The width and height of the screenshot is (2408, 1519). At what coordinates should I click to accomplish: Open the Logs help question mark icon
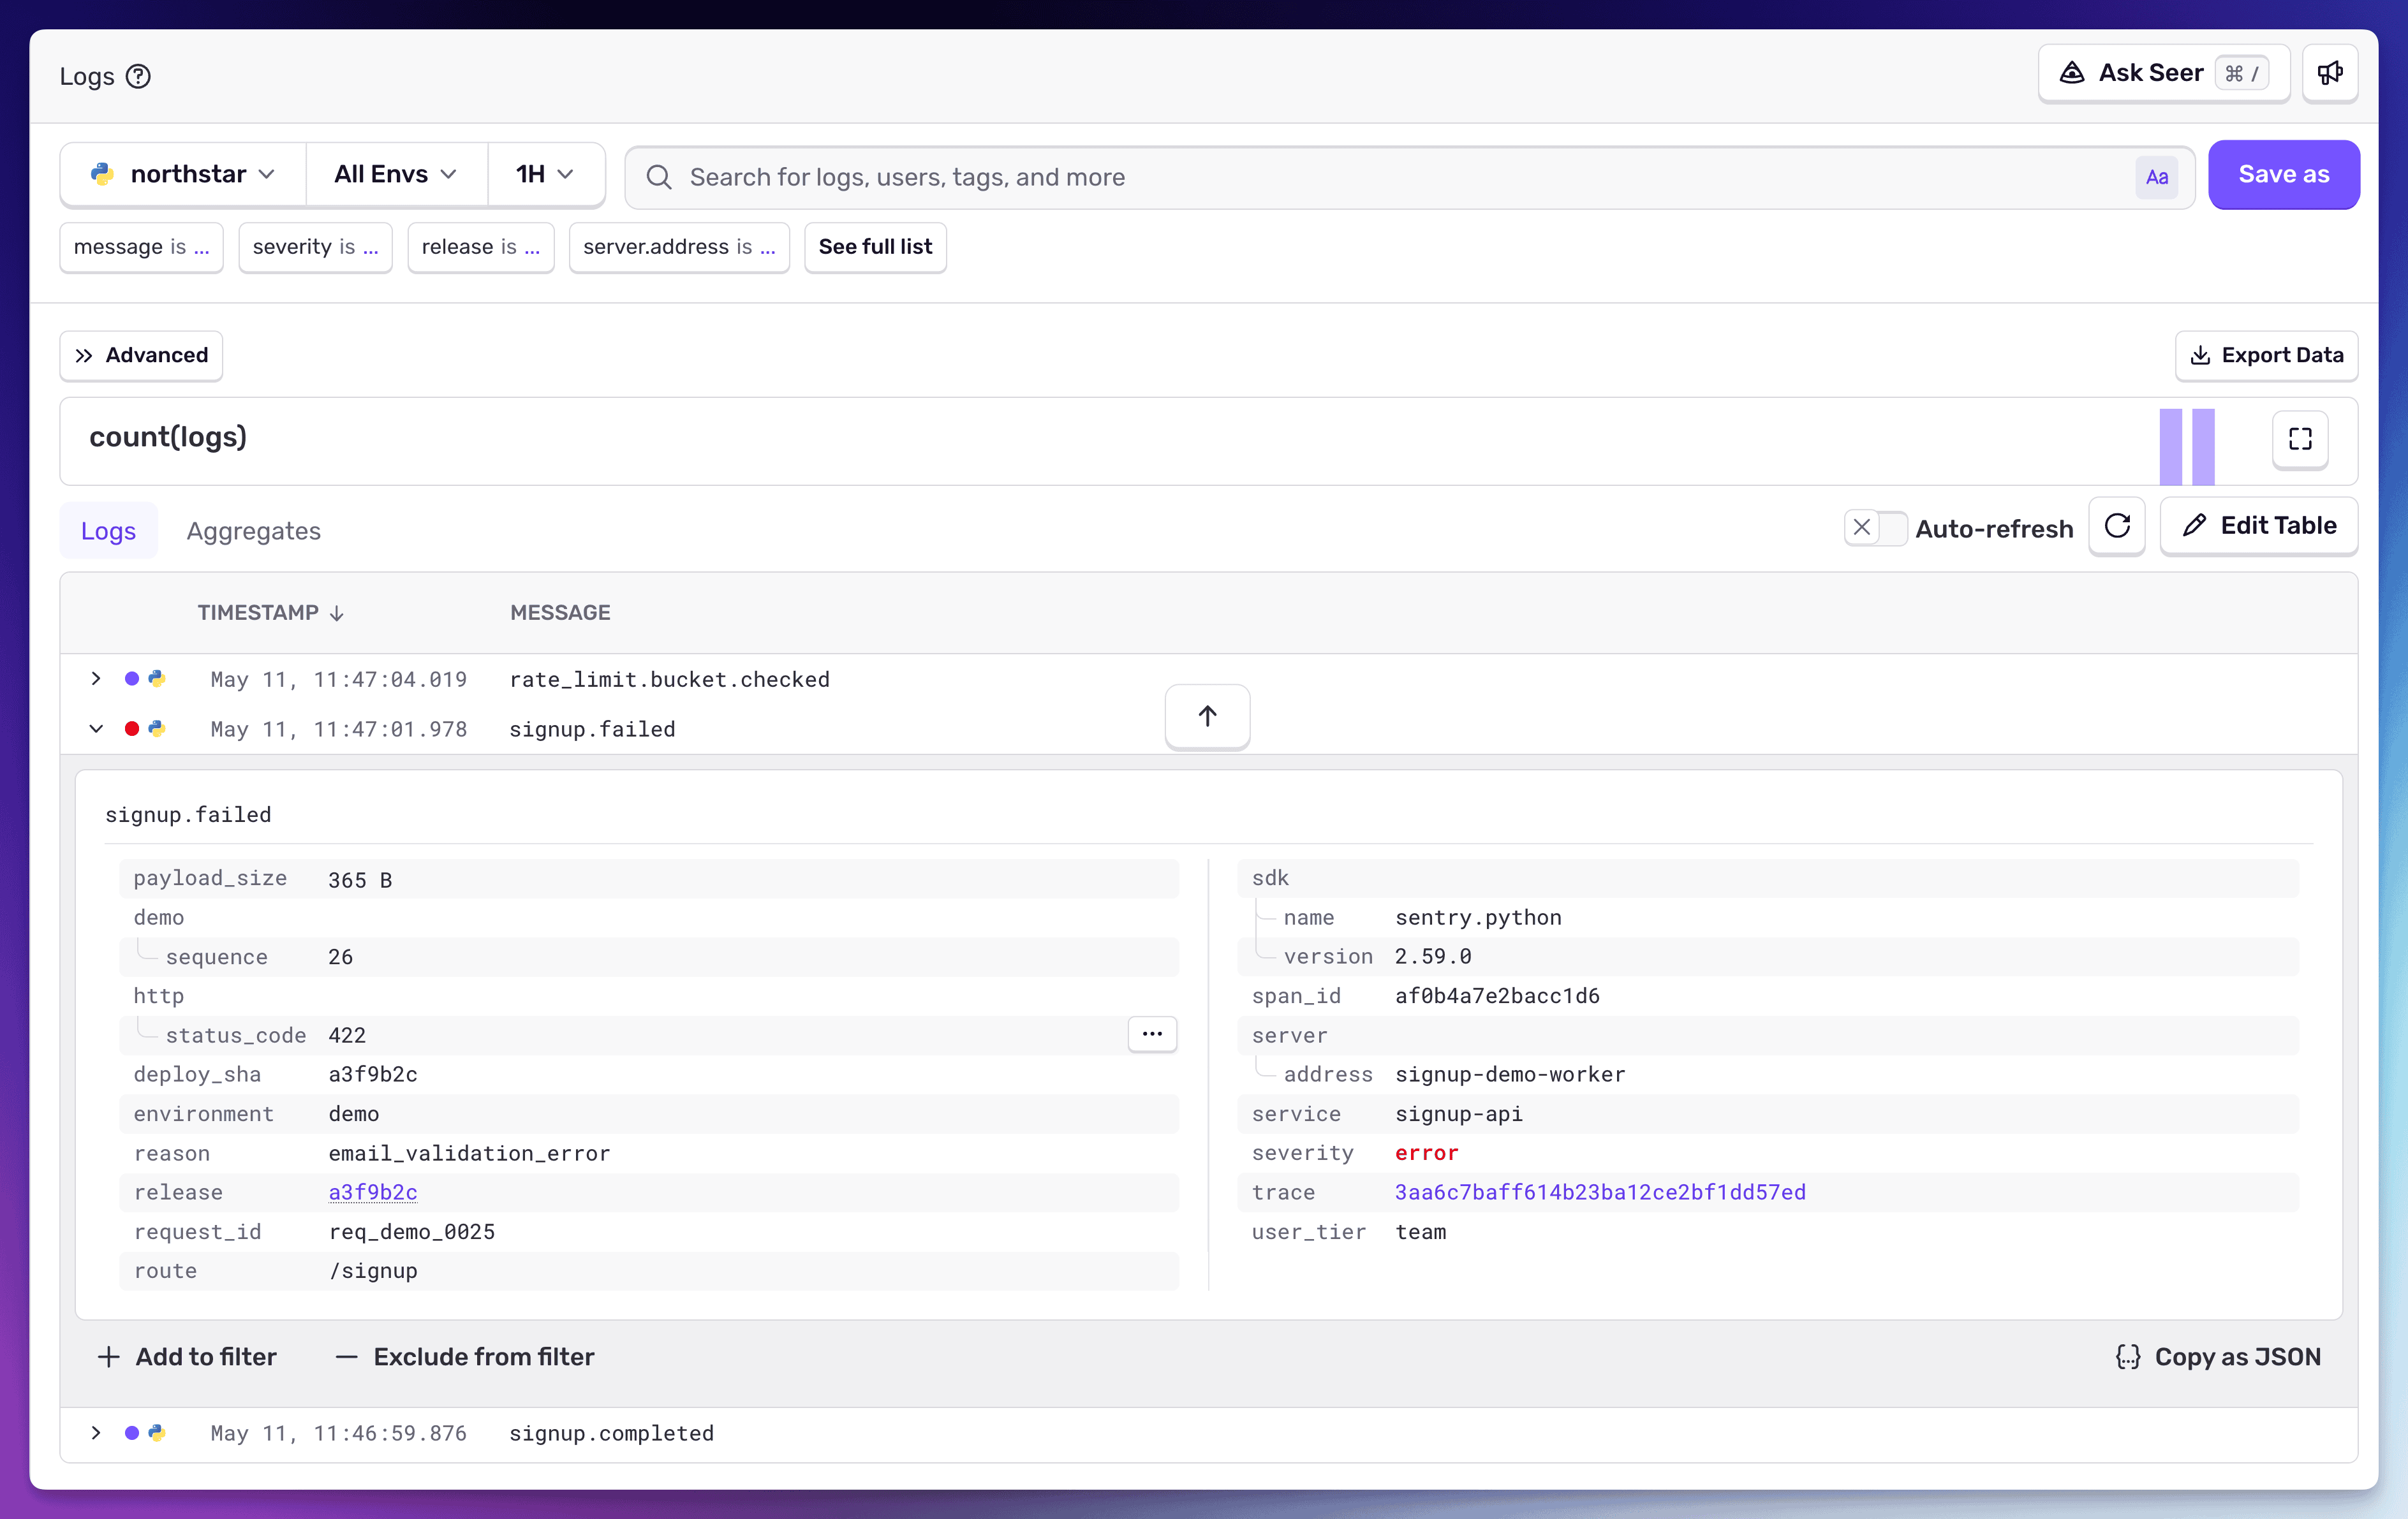138,76
